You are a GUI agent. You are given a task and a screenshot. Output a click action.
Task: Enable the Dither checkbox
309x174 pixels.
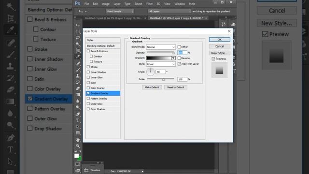[179, 47]
